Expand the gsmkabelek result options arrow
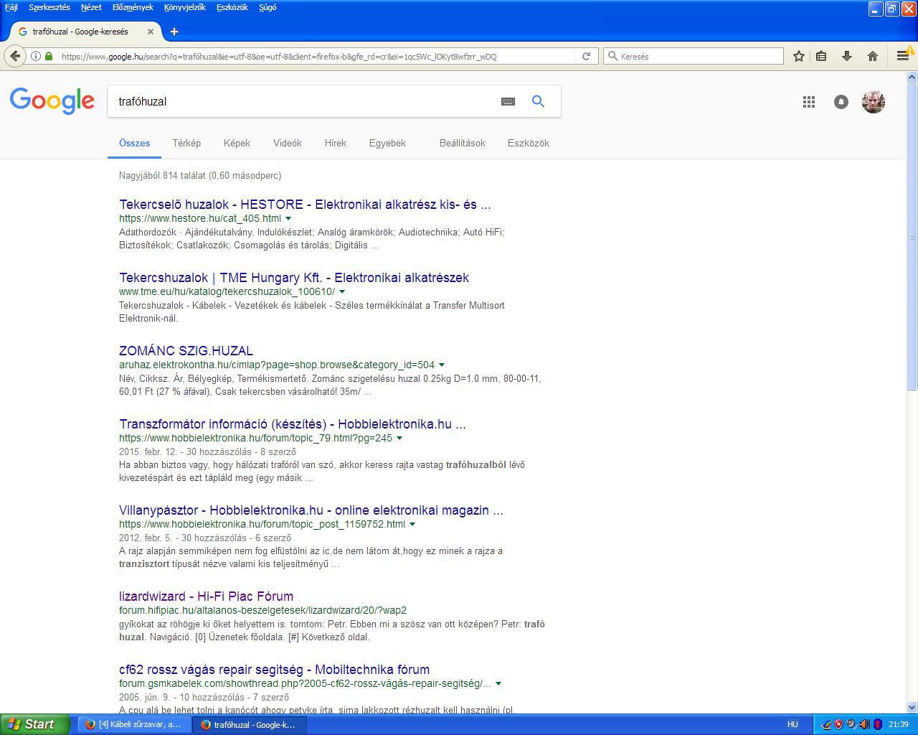 point(498,683)
